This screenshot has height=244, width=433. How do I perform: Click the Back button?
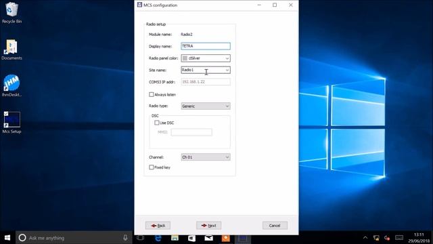pyautogui.click(x=158, y=226)
